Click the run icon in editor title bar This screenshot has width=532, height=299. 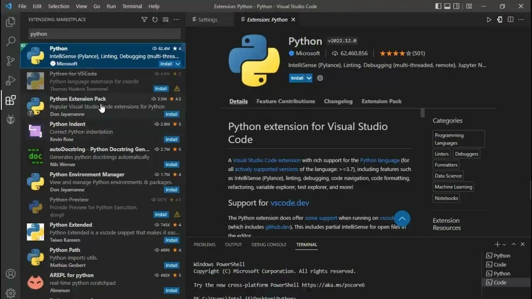point(489,20)
